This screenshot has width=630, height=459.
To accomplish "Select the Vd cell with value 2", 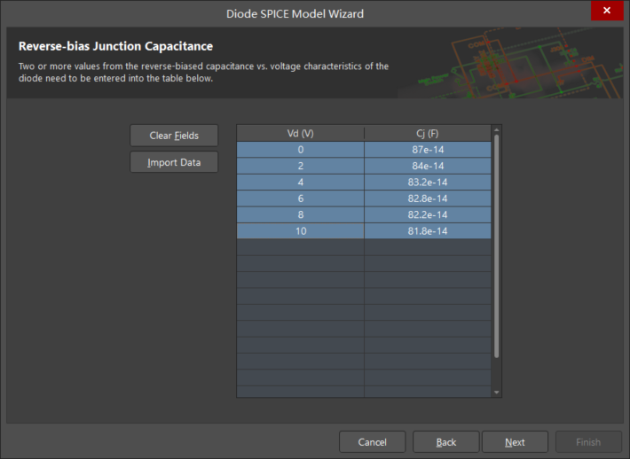I will click(x=300, y=166).
